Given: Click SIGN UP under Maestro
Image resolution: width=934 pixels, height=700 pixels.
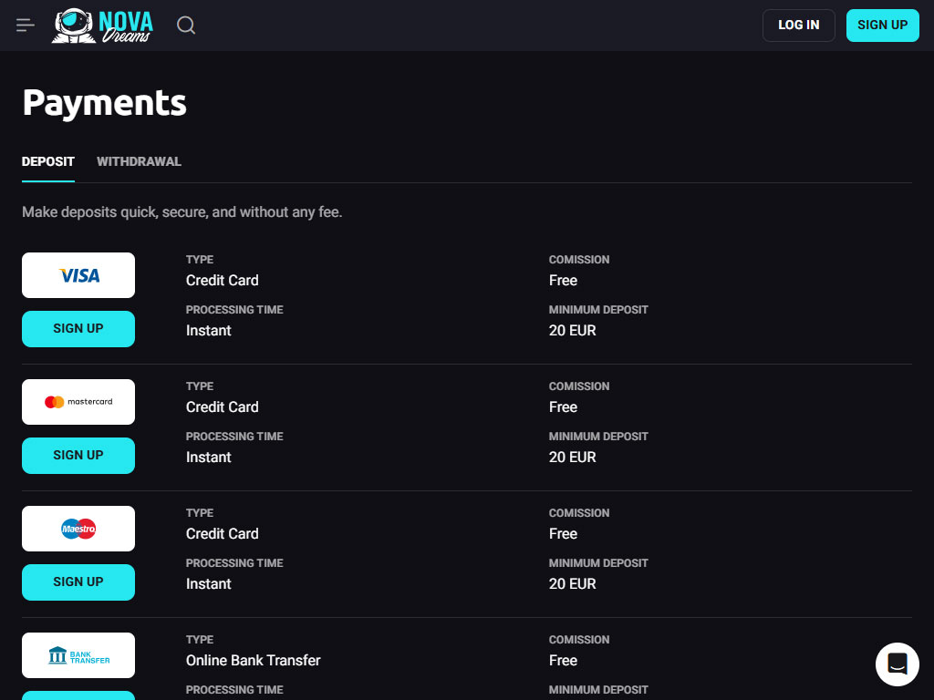Looking at the screenshot, I should click(78, 582).
